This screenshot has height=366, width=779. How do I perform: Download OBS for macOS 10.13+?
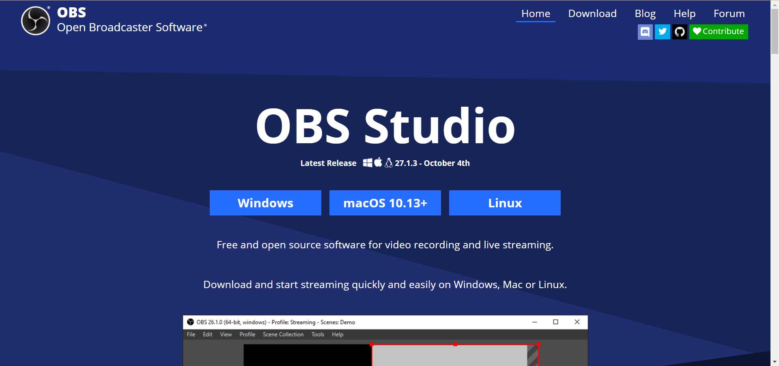coord(385,203)
